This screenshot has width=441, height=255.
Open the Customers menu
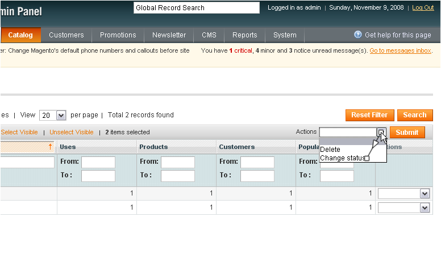click(x=66, y=35)
